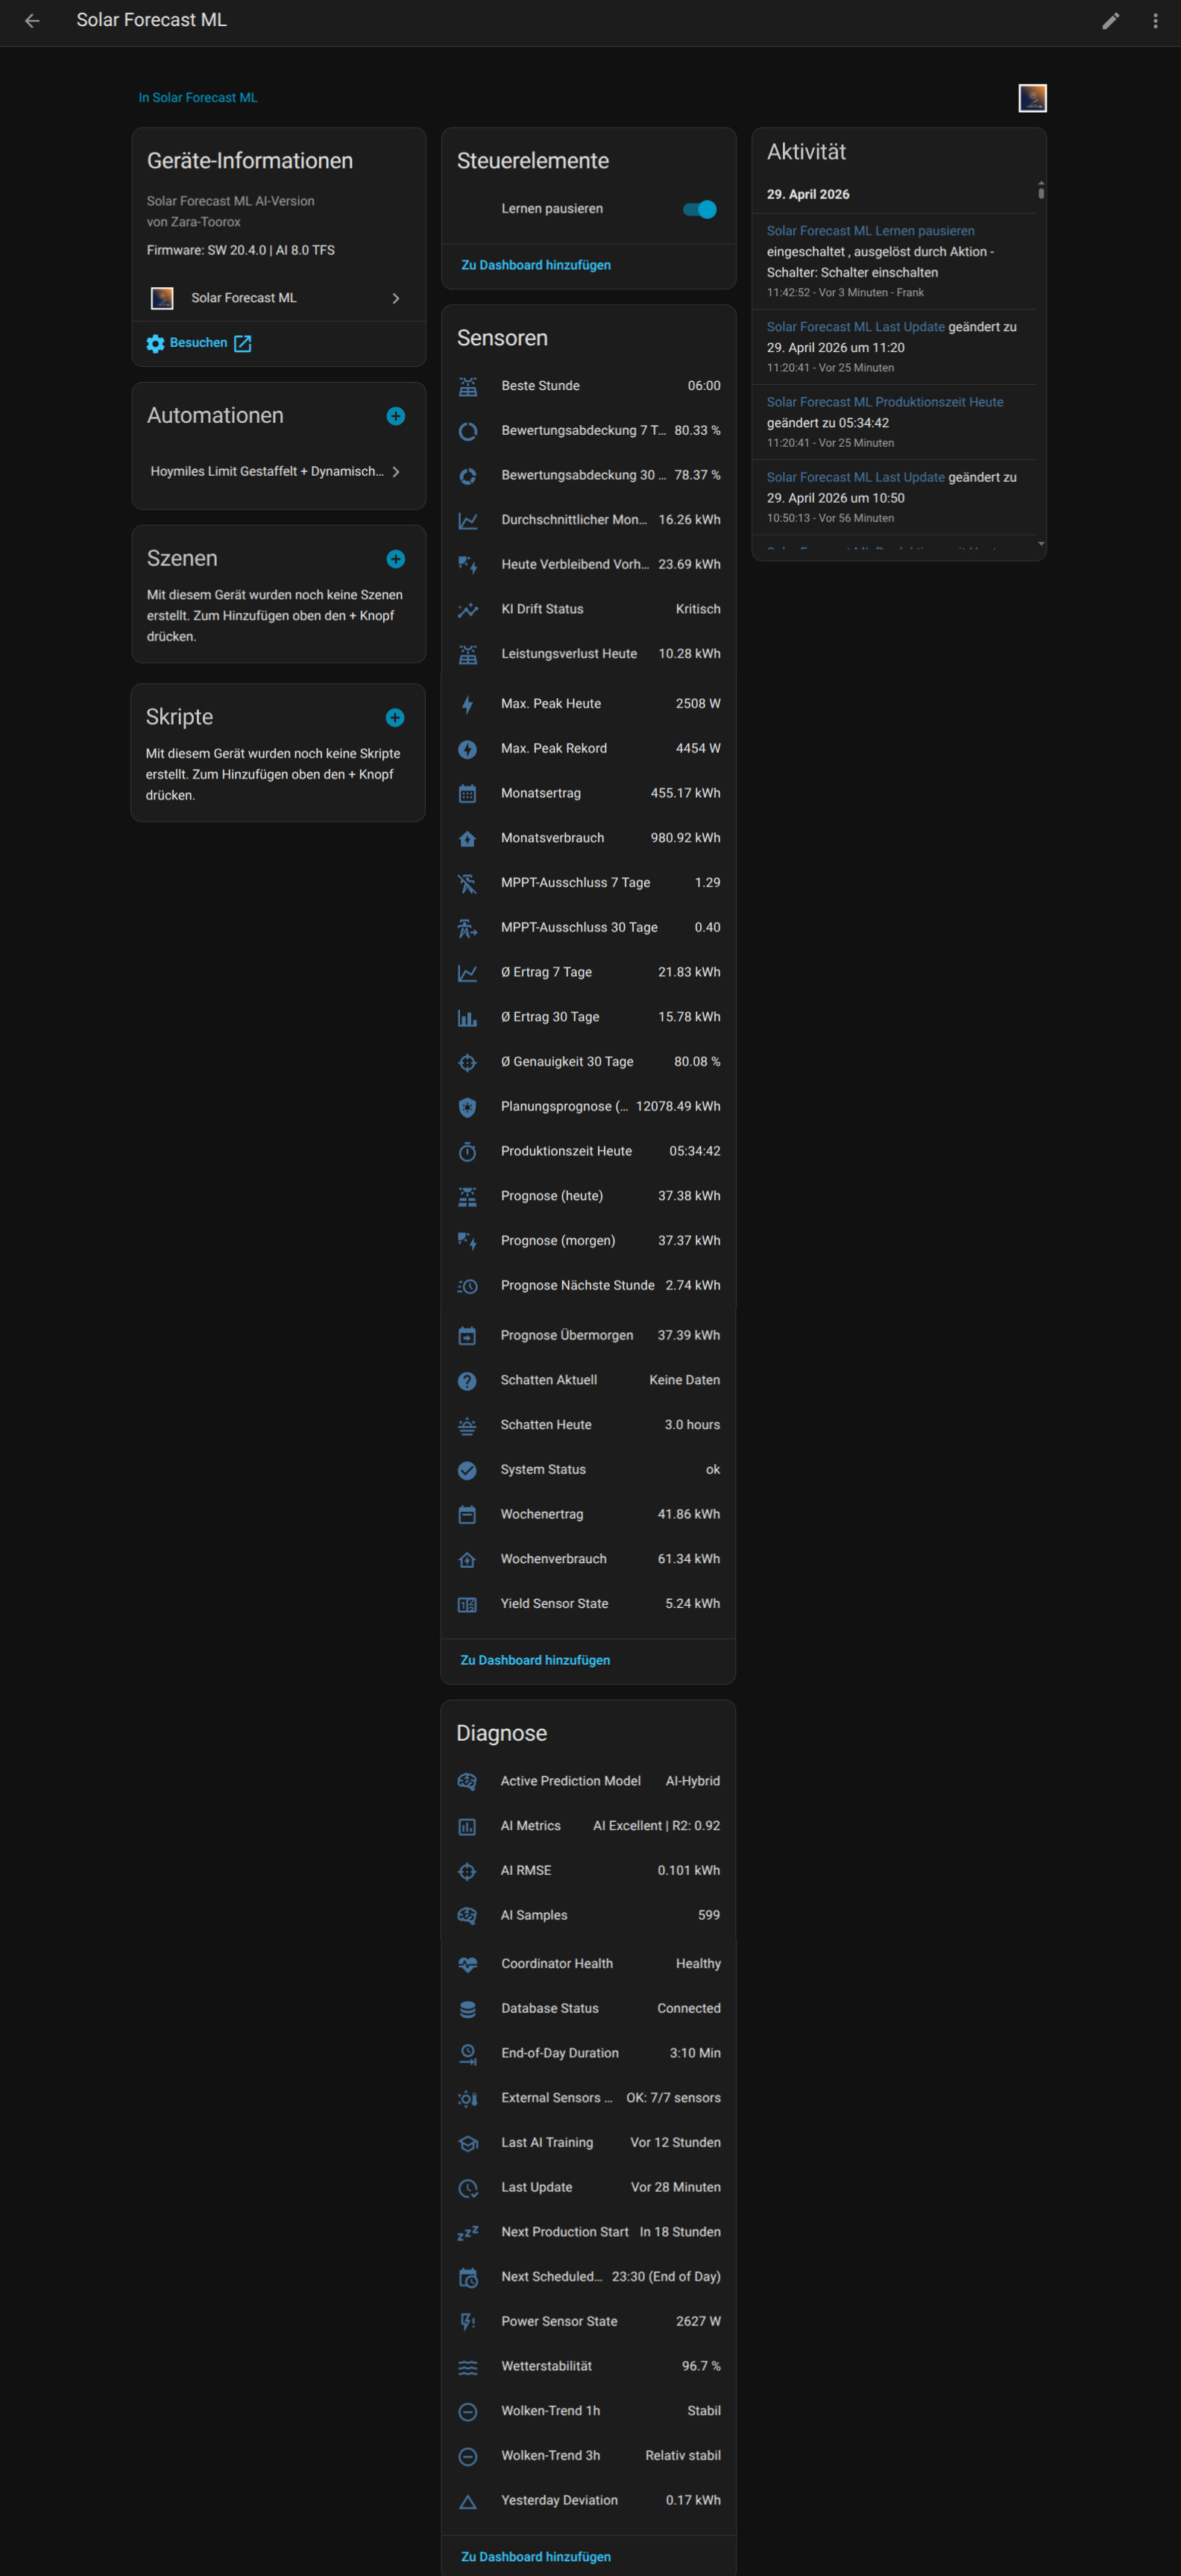Click the System Status checkmark icon
Viewport: 1181px width, 2576px height.
coord(467,1470)
